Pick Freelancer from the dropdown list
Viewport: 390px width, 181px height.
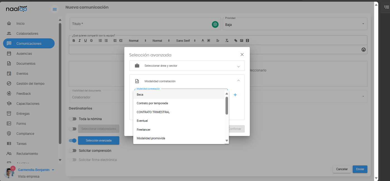pos(179,130)
